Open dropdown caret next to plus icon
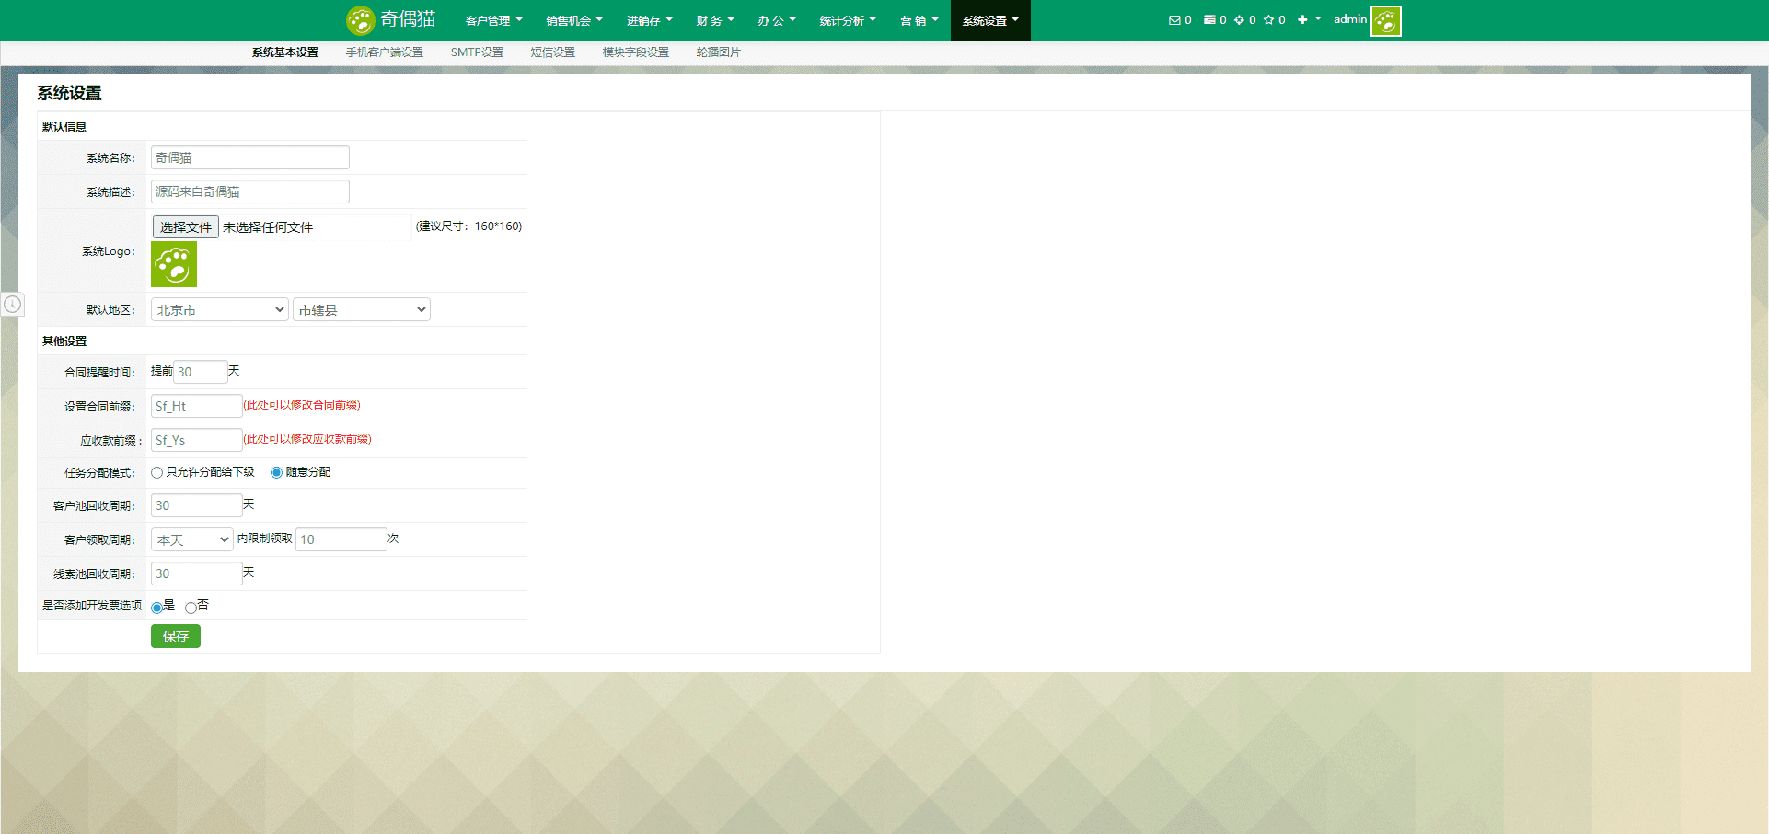Viewport: 1769px width, 834px height. (1318, 19)
